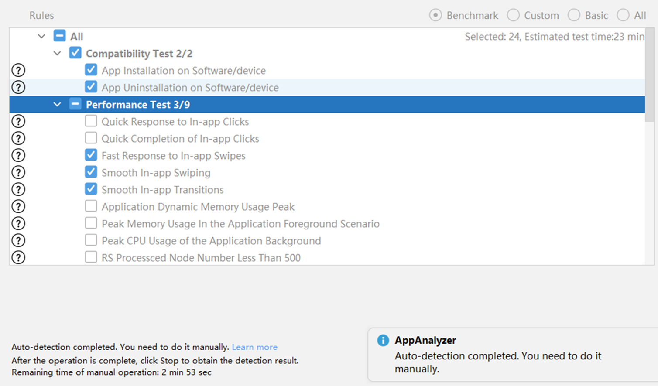The height and width of the screenshot is (386, 658).
Task: Collapse the All rules tree node
Action: click(x=41, y=36)
